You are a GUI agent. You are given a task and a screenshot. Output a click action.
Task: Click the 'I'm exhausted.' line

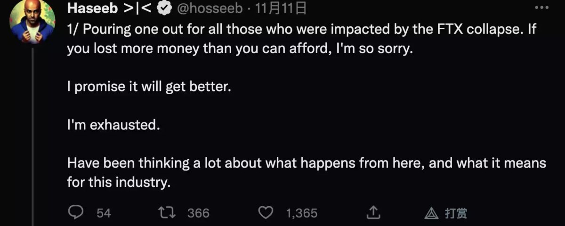click(110, 126)
